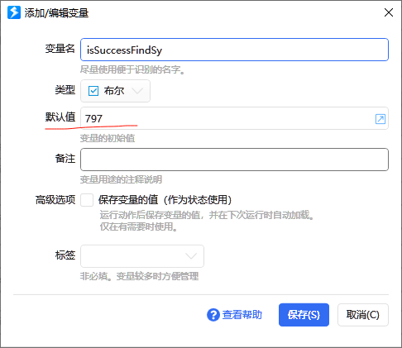
Task: Enable the 保存变量的值 checkbox
Action: pyautogui.click(x=87, y=200)
